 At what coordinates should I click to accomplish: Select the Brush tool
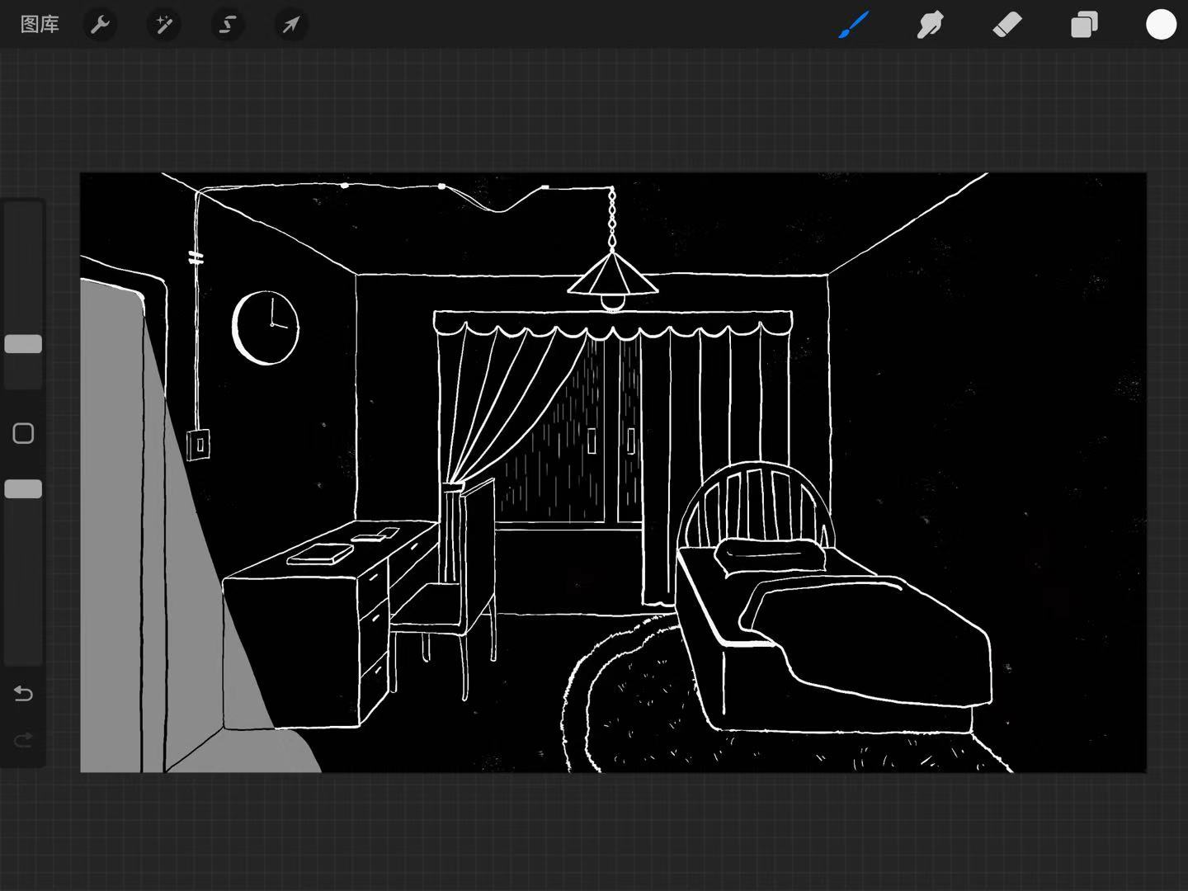click(x=854, y=25)
